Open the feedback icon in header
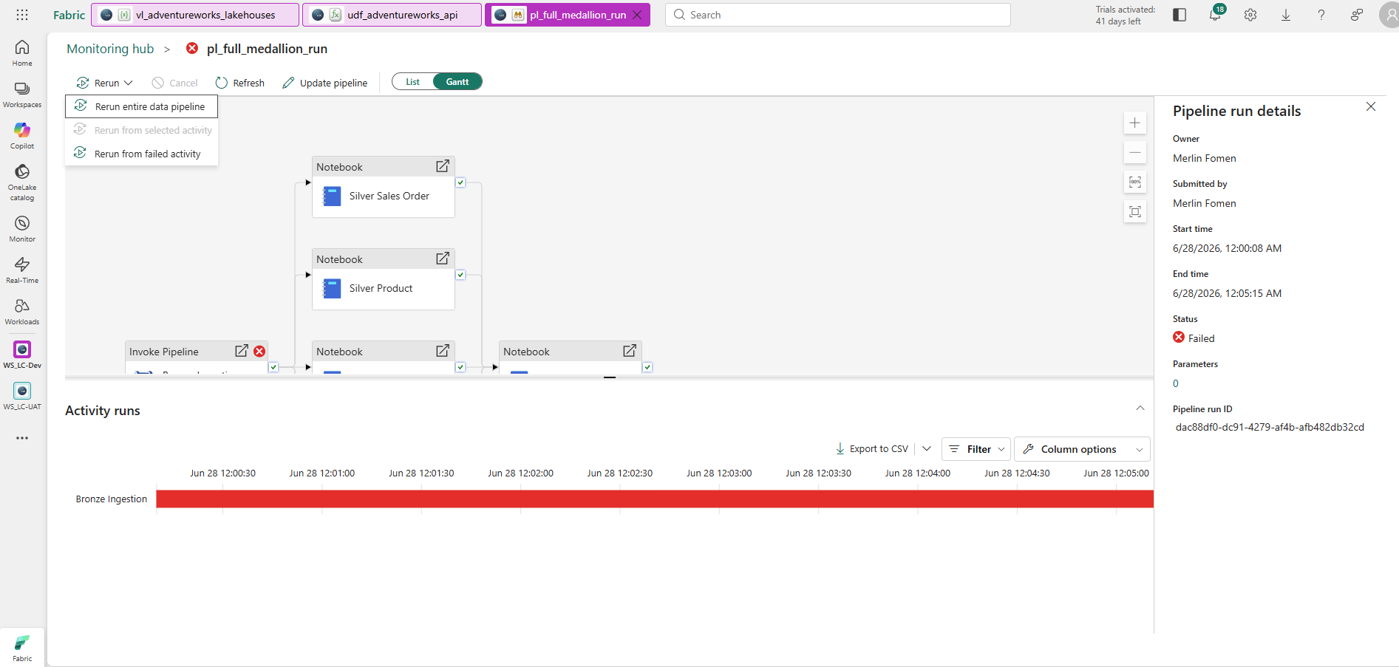The height and width of the screenshot is (667, 1399). tap(1357, 15)
